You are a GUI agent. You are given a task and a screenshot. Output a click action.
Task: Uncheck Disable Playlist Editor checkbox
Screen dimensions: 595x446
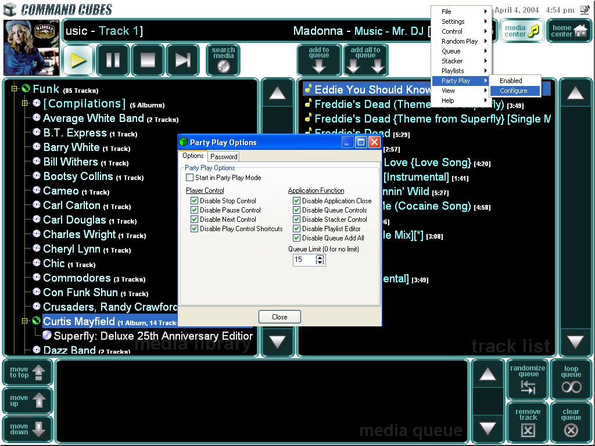tap(297, 229)
